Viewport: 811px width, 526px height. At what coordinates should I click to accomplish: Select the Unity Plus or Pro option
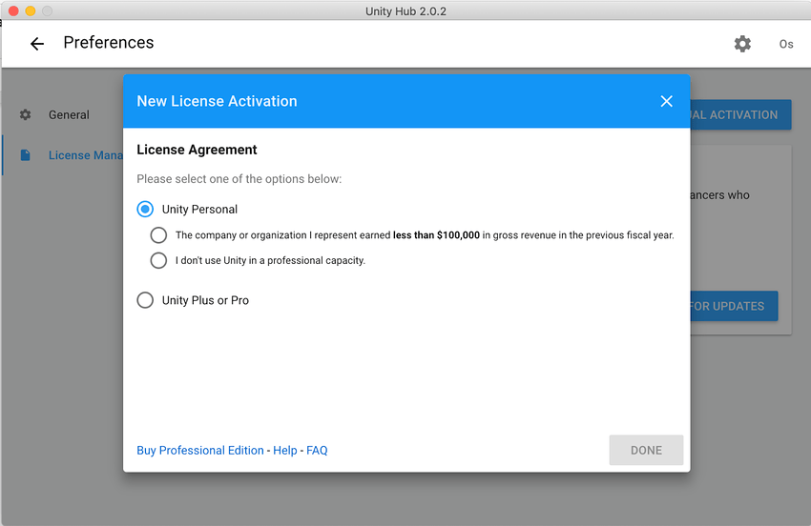coord(145,300)
